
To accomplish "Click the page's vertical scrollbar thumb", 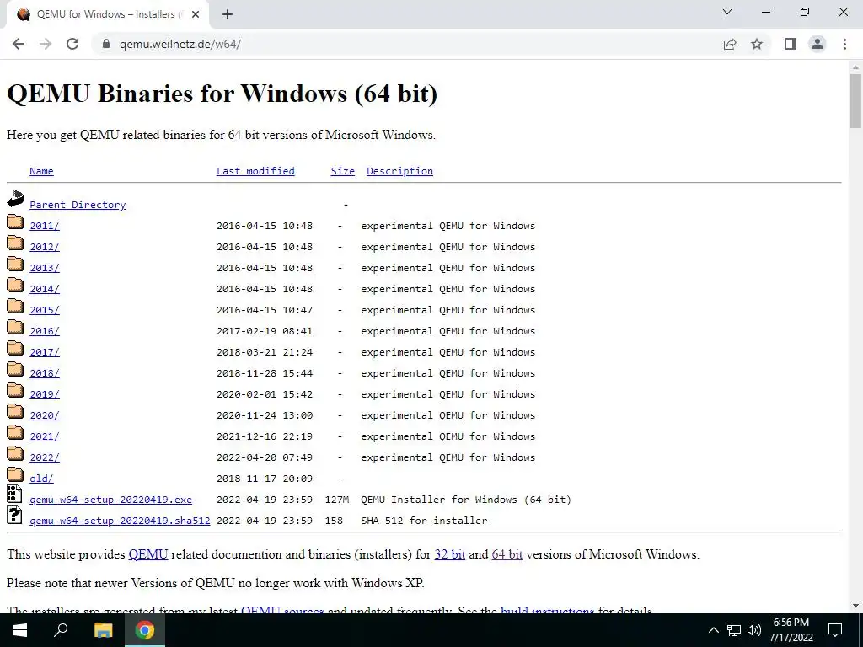I will [855, 101].
